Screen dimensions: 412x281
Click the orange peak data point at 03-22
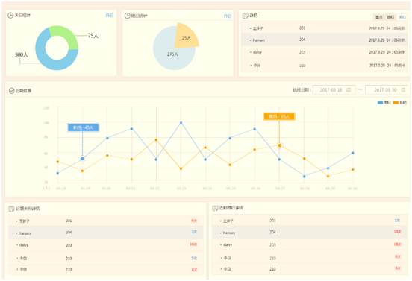point(156,140)
